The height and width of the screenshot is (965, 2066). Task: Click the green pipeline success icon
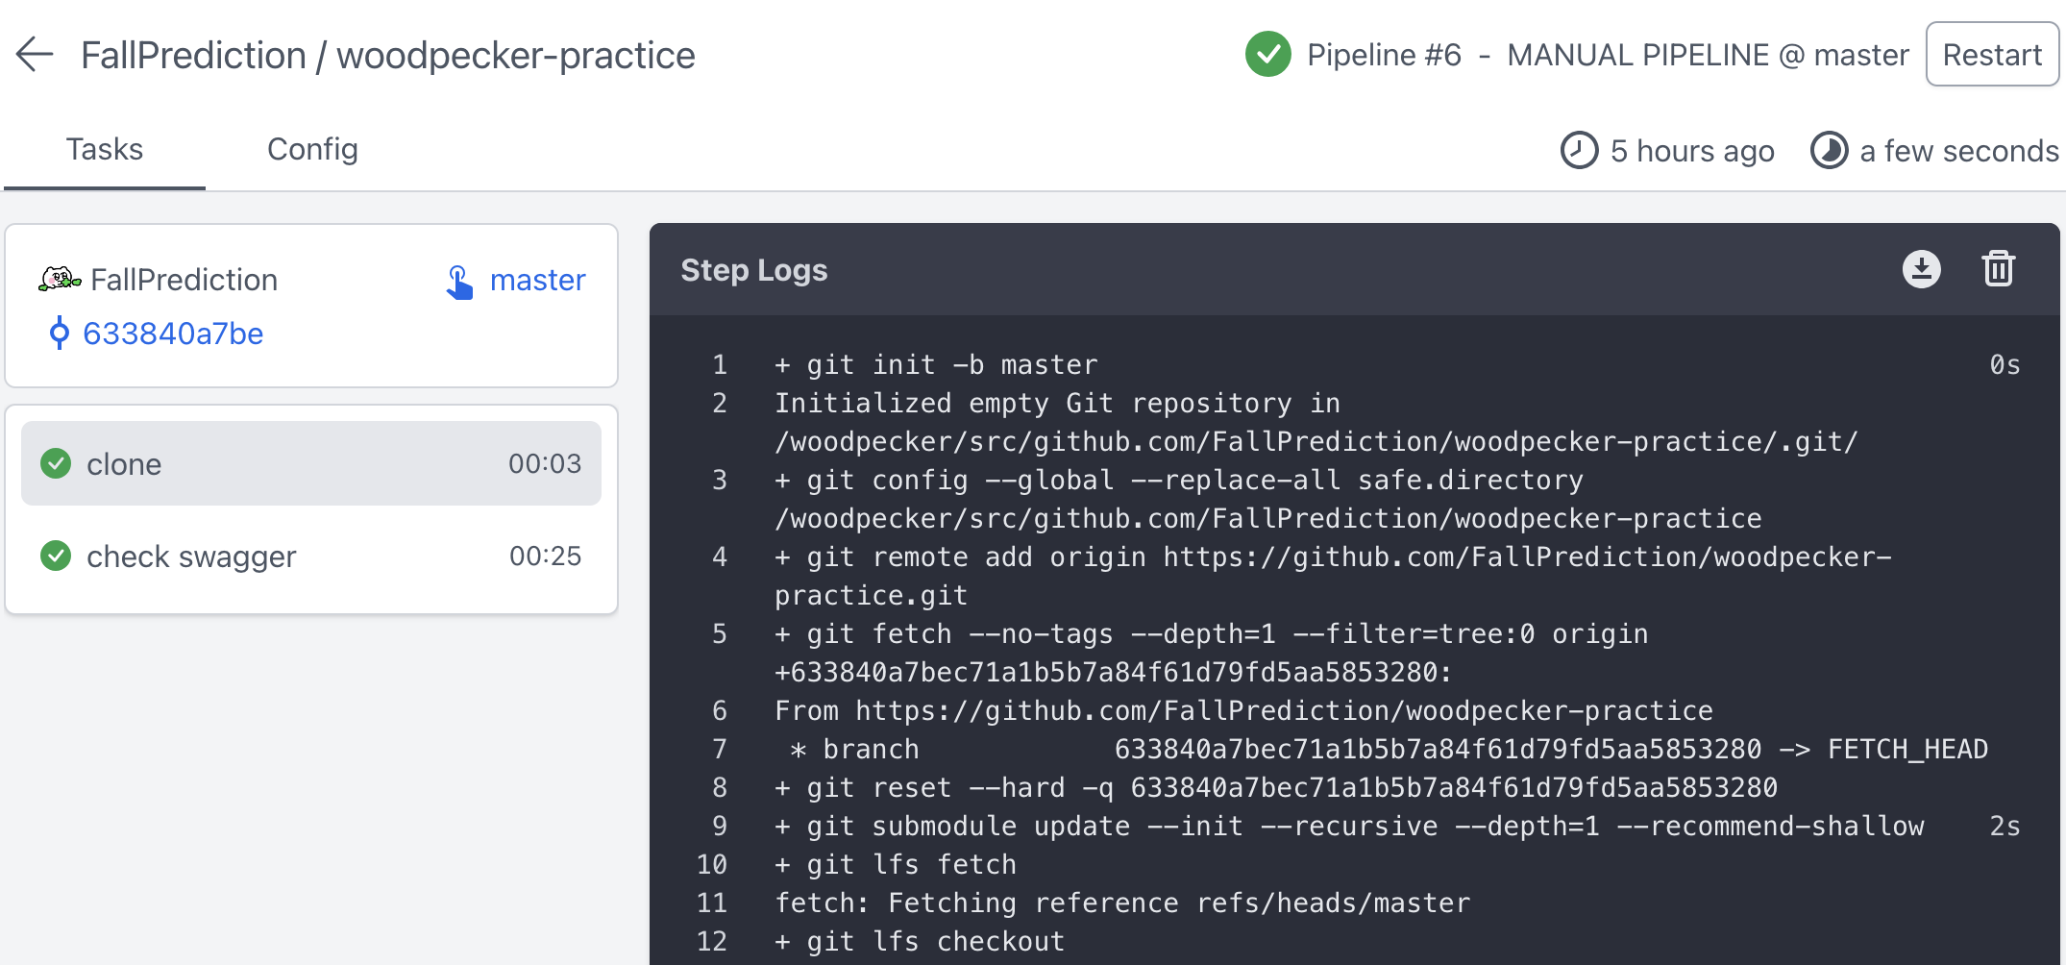pos(1267,55)
